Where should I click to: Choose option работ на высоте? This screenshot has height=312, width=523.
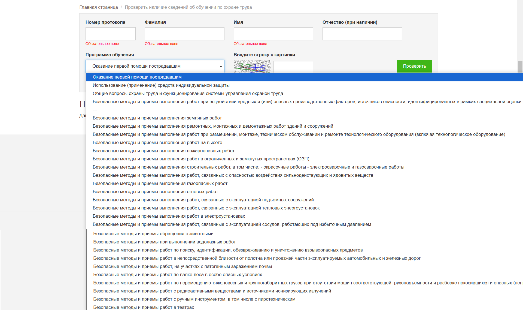(157, 143)
